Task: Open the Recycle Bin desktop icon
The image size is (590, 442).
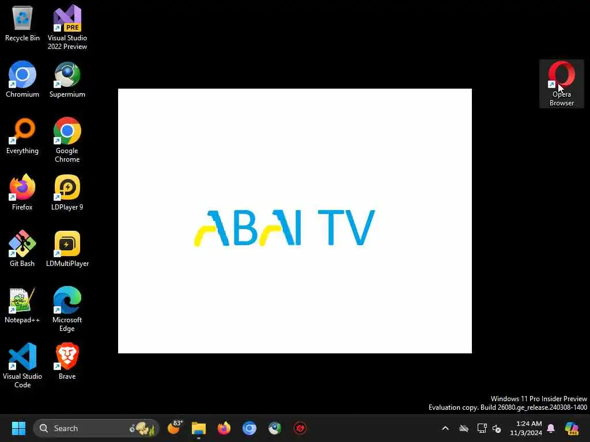Action: [x=22, y=23]
